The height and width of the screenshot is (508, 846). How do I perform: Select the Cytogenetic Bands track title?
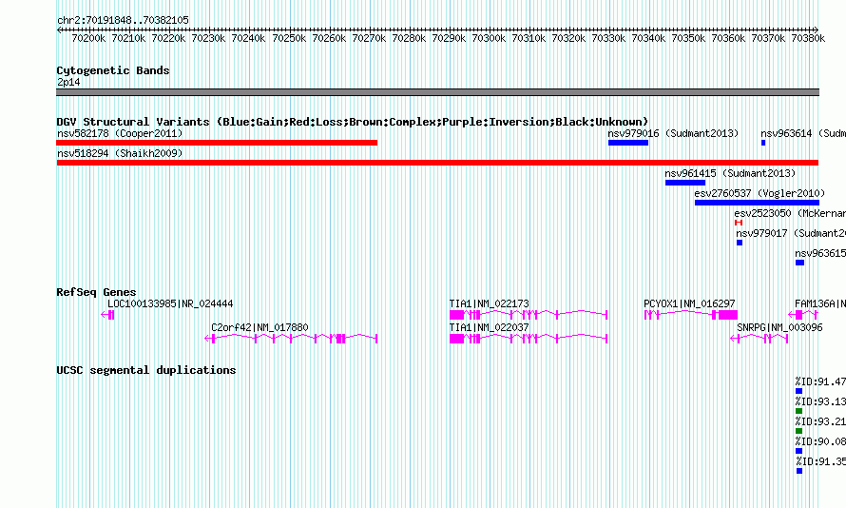tap(113, 70)
